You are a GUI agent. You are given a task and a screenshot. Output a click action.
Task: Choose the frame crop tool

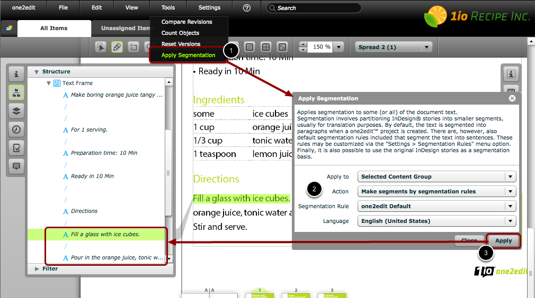[x=133, y=47]
